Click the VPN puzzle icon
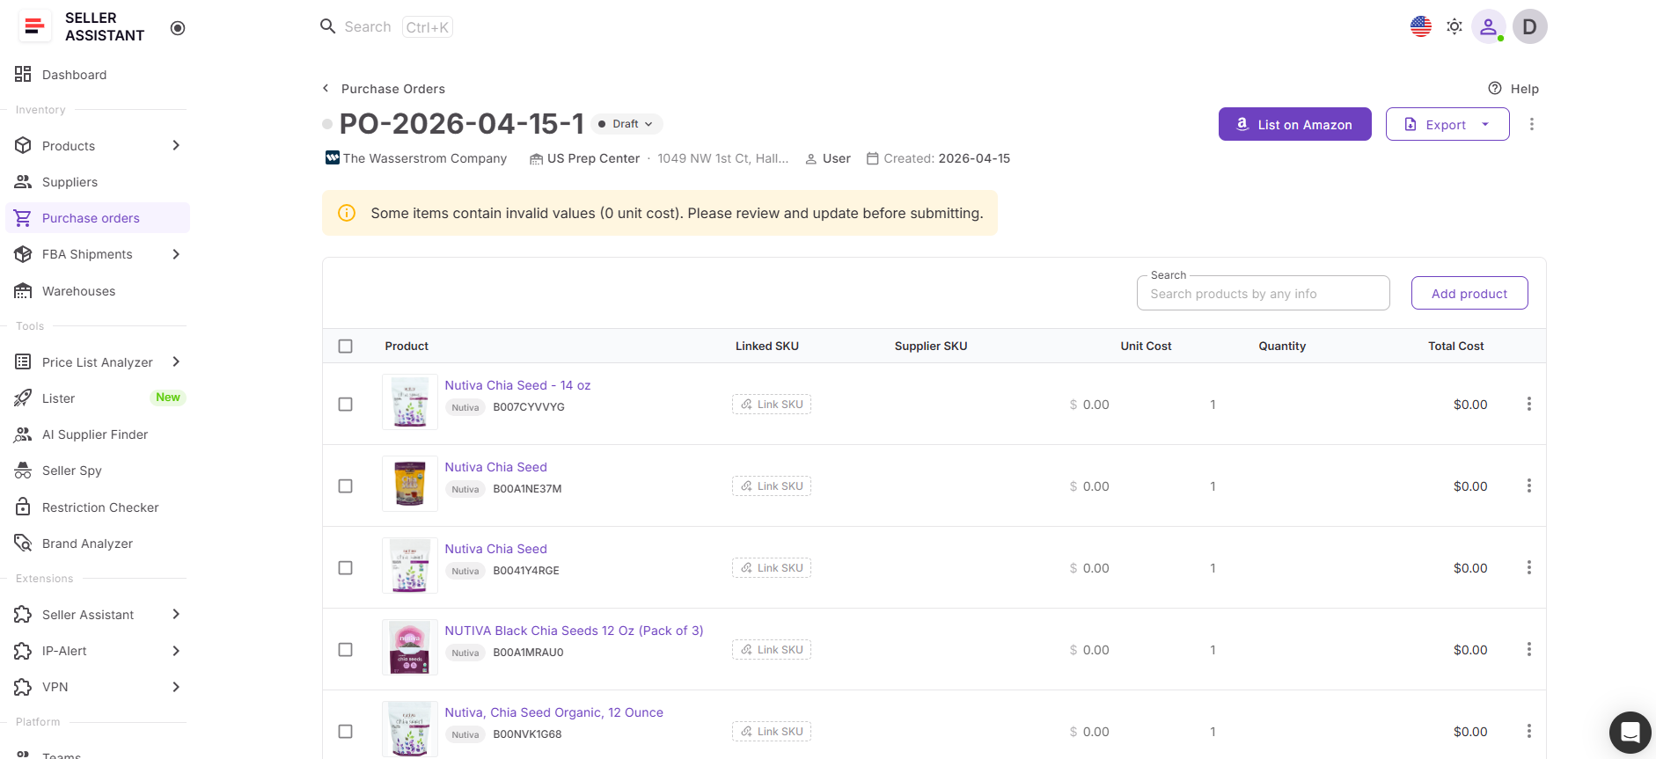This screenshot has height=759, width=1656. click(23, 687)
